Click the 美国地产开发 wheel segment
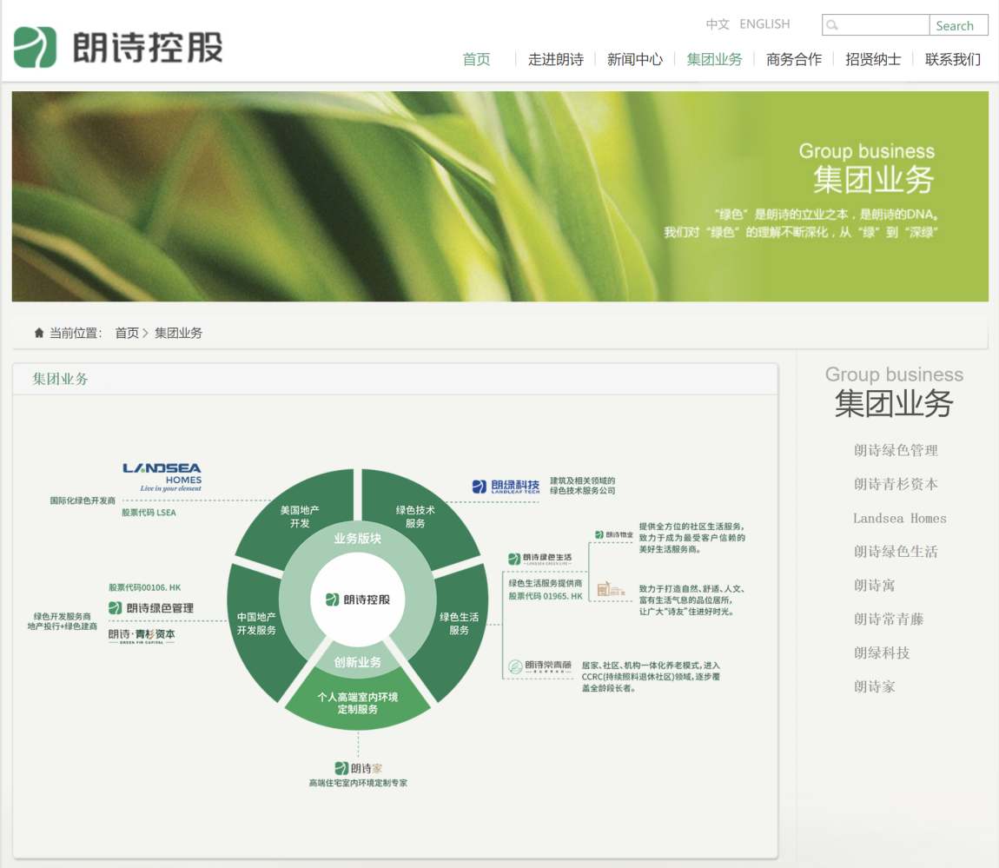This screenshot has height=868, width=999. (300, 517)
